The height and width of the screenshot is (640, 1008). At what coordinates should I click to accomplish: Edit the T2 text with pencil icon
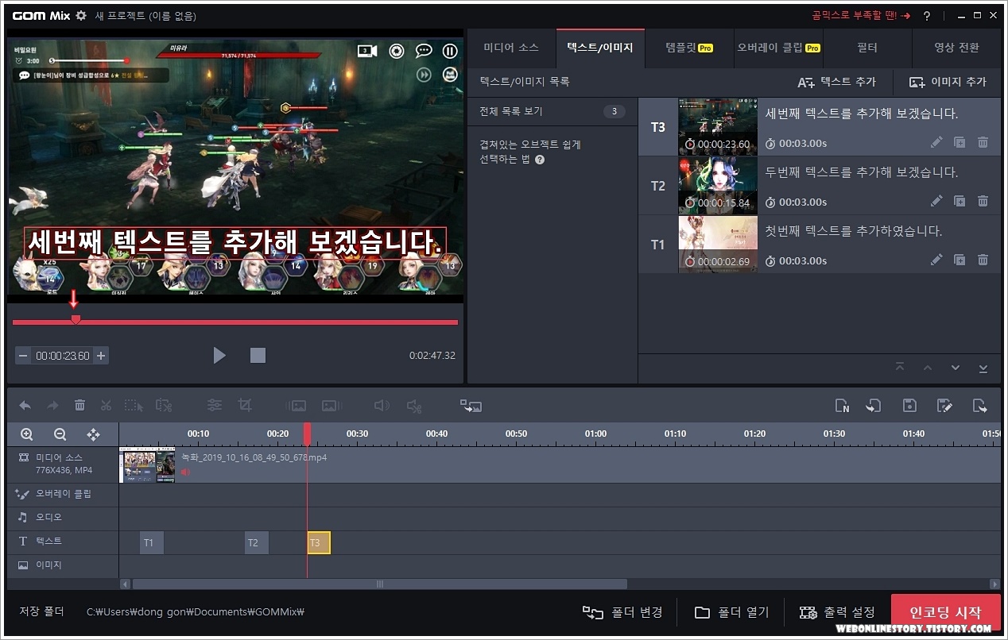[936, 202]
